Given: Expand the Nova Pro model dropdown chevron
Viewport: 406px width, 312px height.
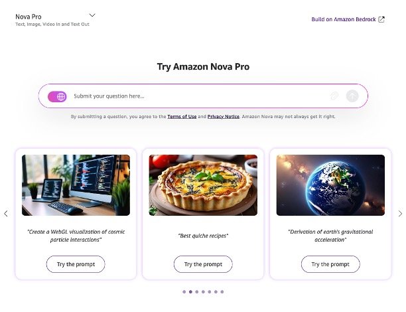Looking at the screenshot, I should pyautogui.click(x=92, y=15).
